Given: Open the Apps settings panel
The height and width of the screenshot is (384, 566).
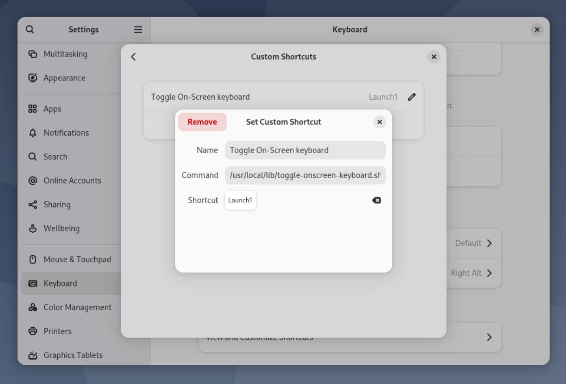Looking at the screenshot, I should coord(52,109).
